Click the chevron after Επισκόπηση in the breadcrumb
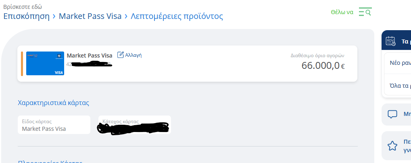The image size is (411, 163). (x=54, y=16)
